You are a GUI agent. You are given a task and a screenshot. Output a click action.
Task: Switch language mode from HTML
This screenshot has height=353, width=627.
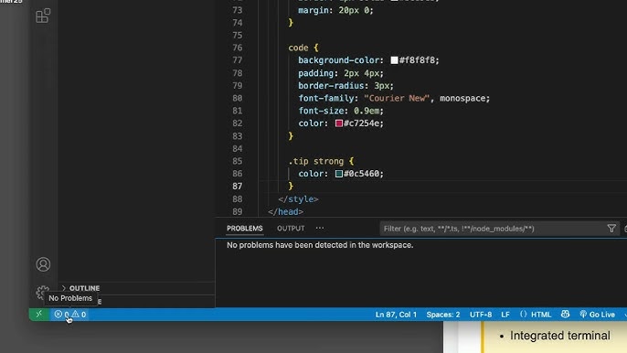tap(536, 315)
